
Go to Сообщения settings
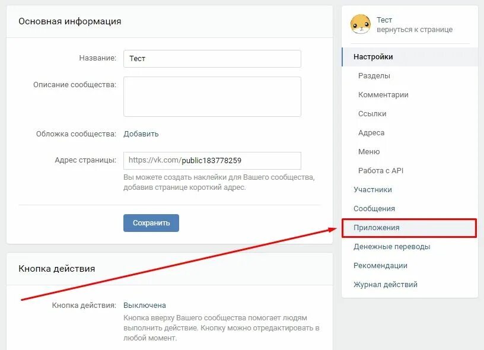(374, 209)
